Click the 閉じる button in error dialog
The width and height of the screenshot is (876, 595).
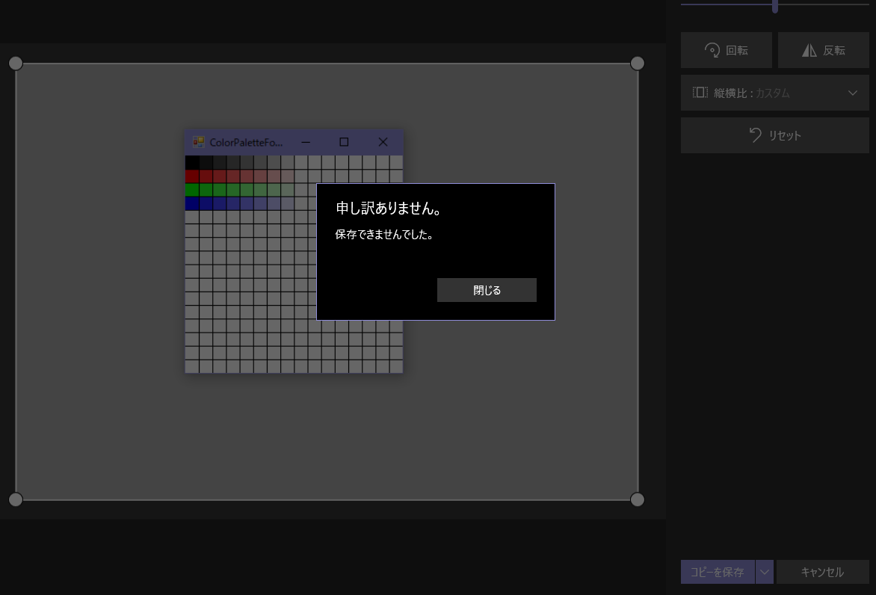coord(487,290)
